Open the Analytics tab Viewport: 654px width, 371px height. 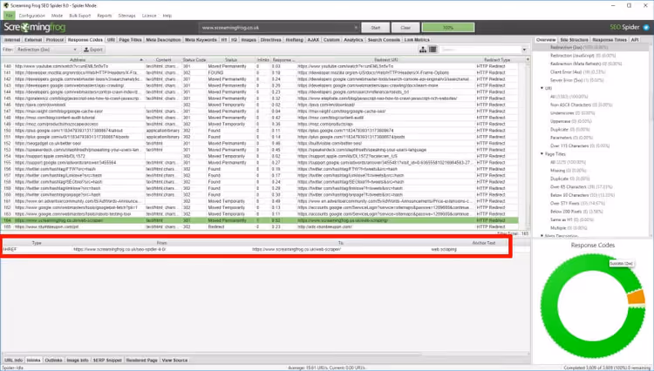[x=353, y=40]
